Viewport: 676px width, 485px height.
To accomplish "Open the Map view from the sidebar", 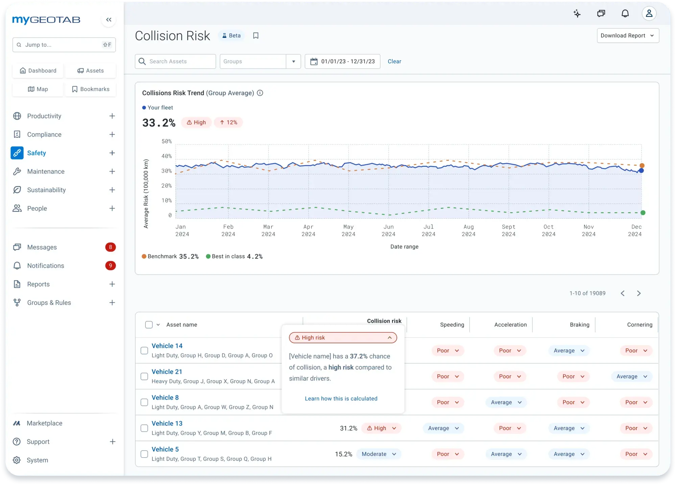I will pos(38,89).
